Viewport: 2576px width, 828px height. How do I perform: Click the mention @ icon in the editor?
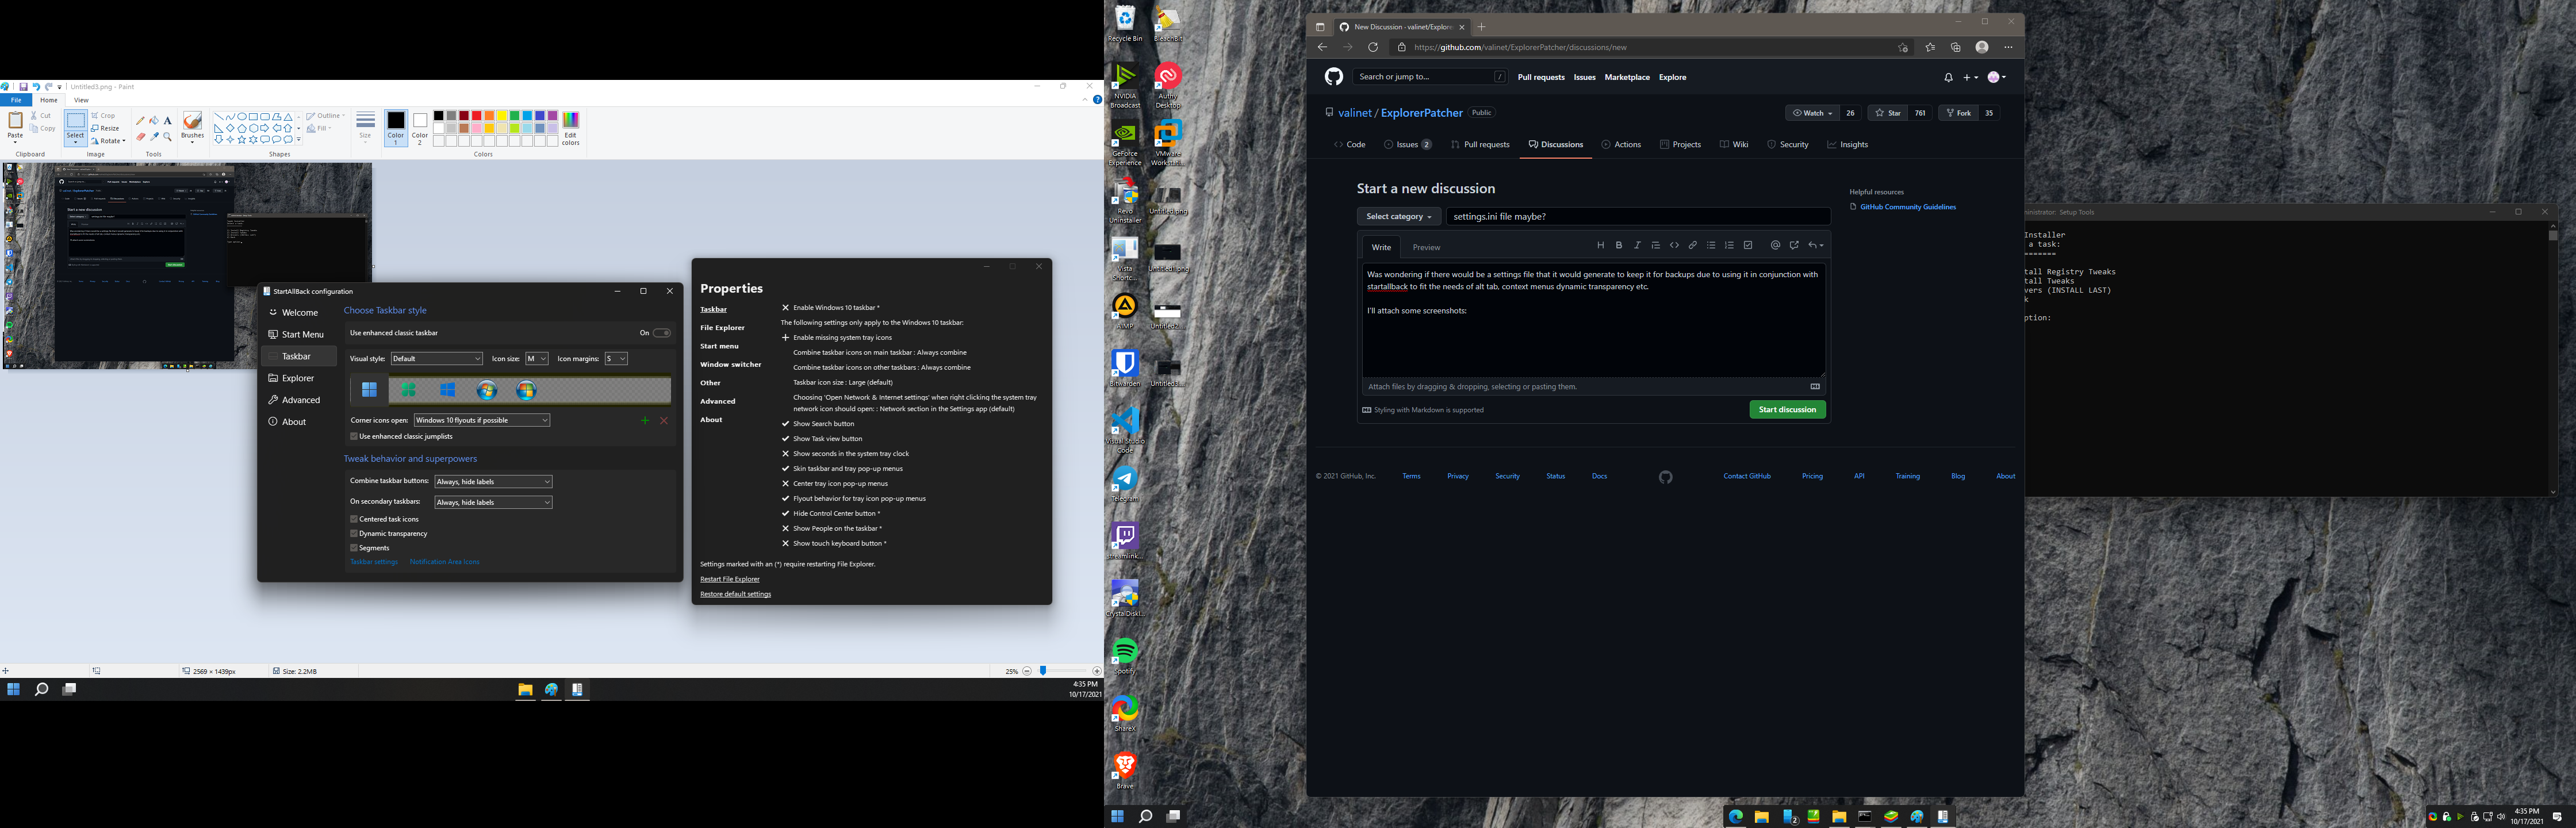1775,245
